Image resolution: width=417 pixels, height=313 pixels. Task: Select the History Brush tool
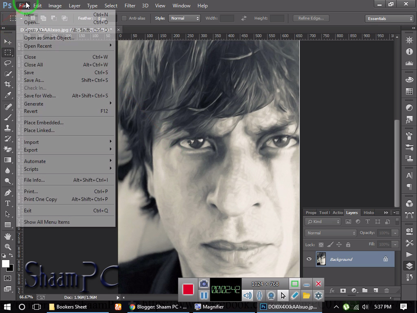[8, 139]
